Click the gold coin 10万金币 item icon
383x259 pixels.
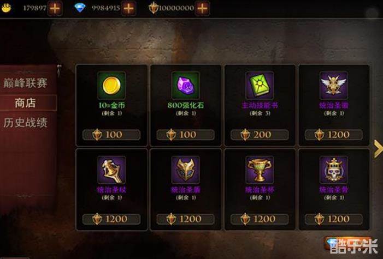tap(111, 85)
